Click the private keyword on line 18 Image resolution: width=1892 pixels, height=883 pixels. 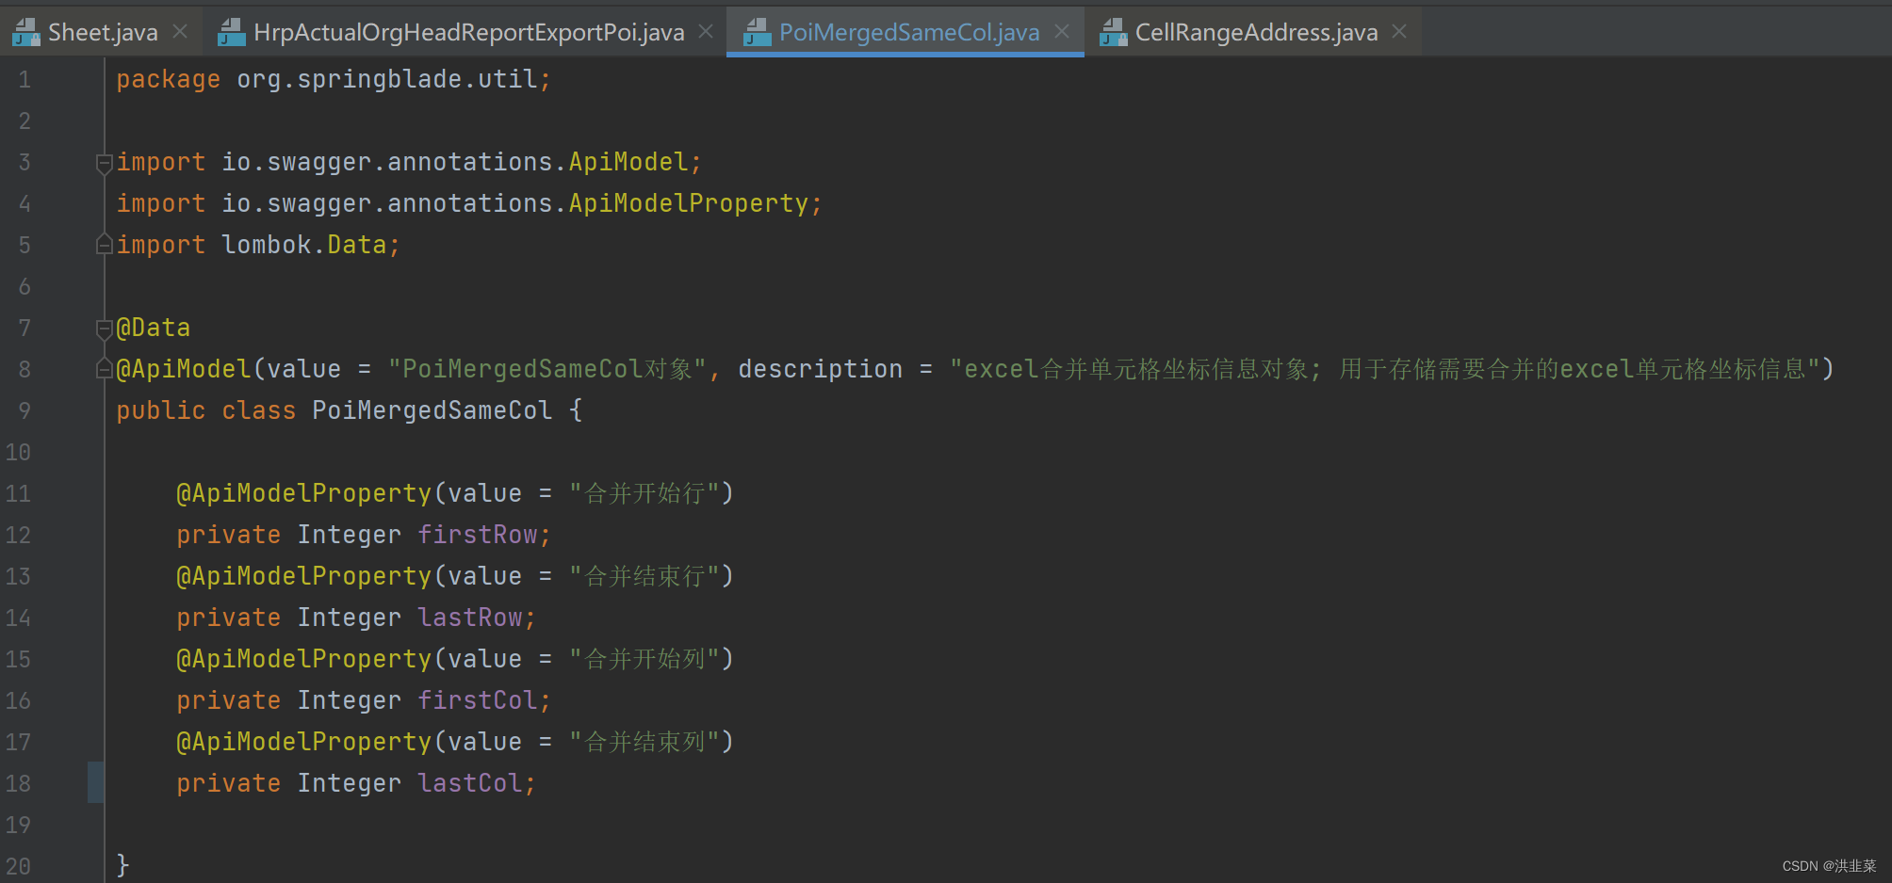coord(228,784)
